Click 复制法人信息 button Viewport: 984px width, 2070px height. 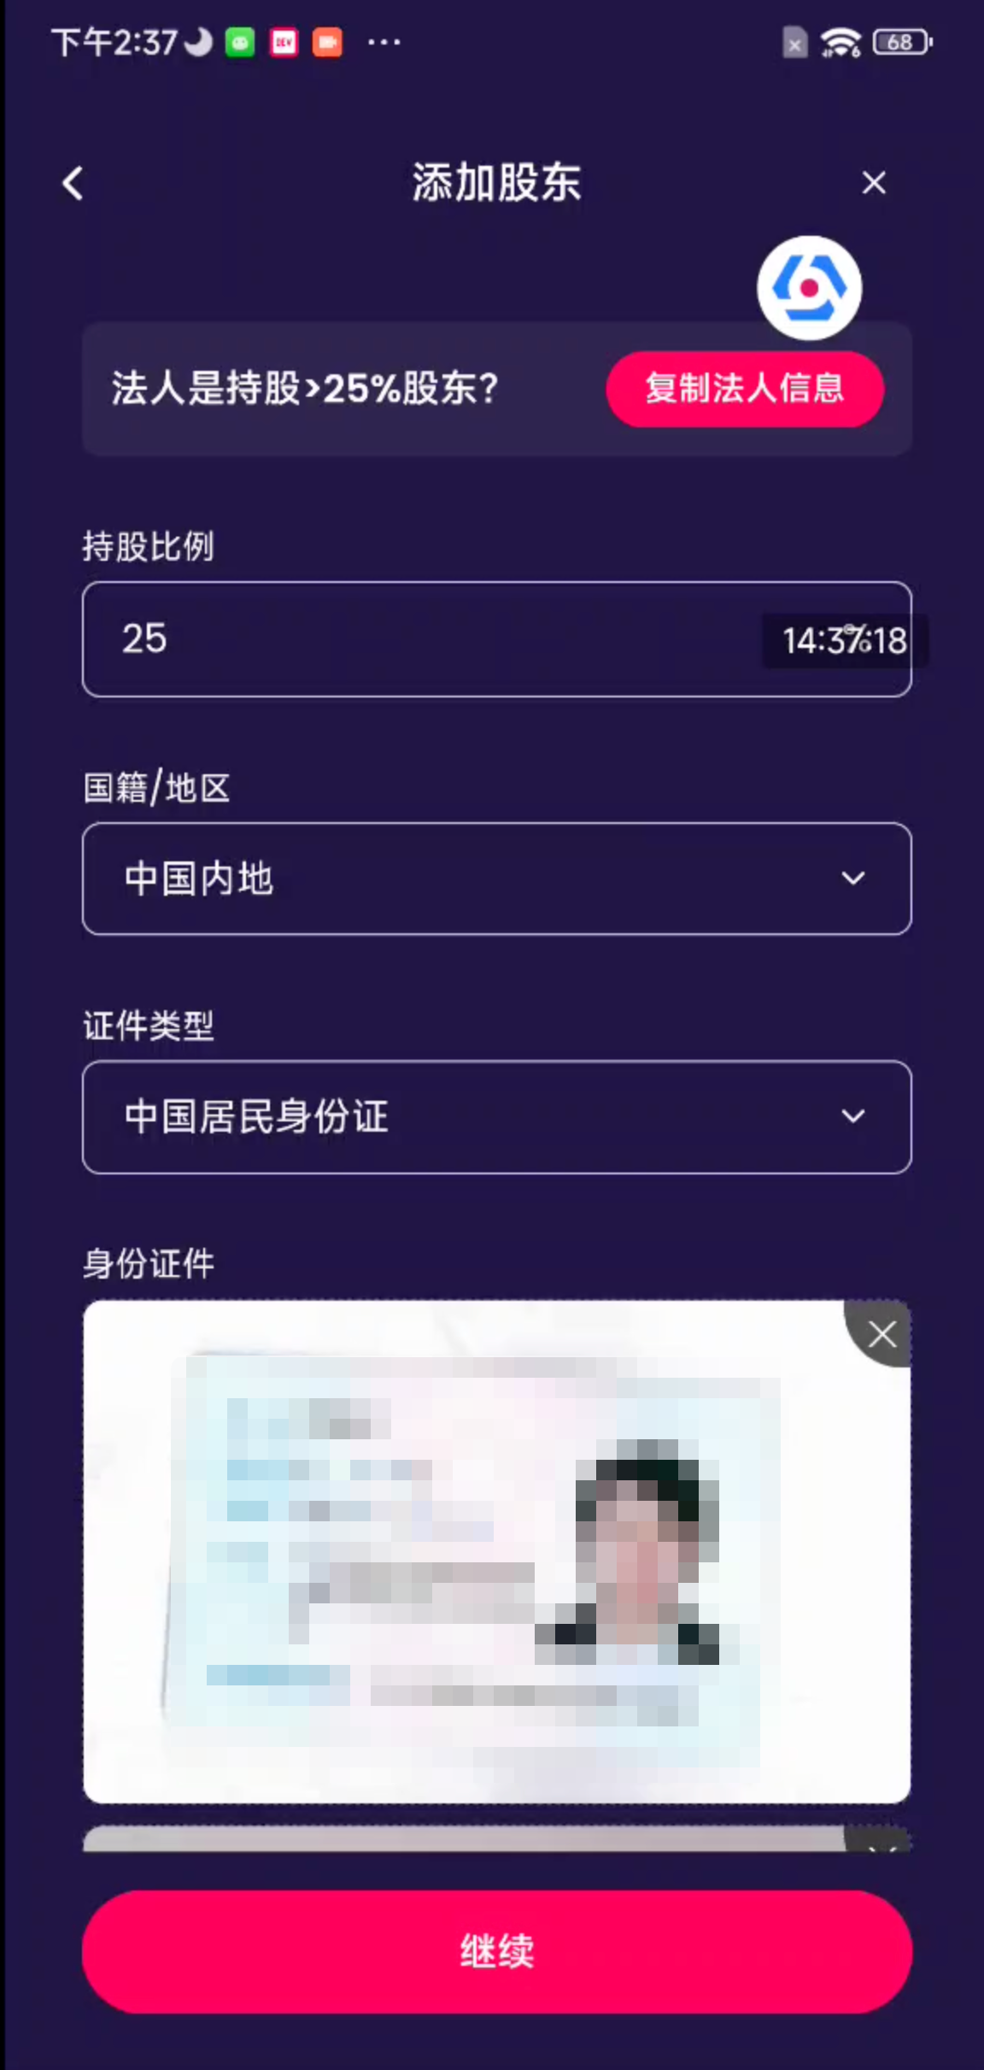pyautogui.click(x=745, y=389)
